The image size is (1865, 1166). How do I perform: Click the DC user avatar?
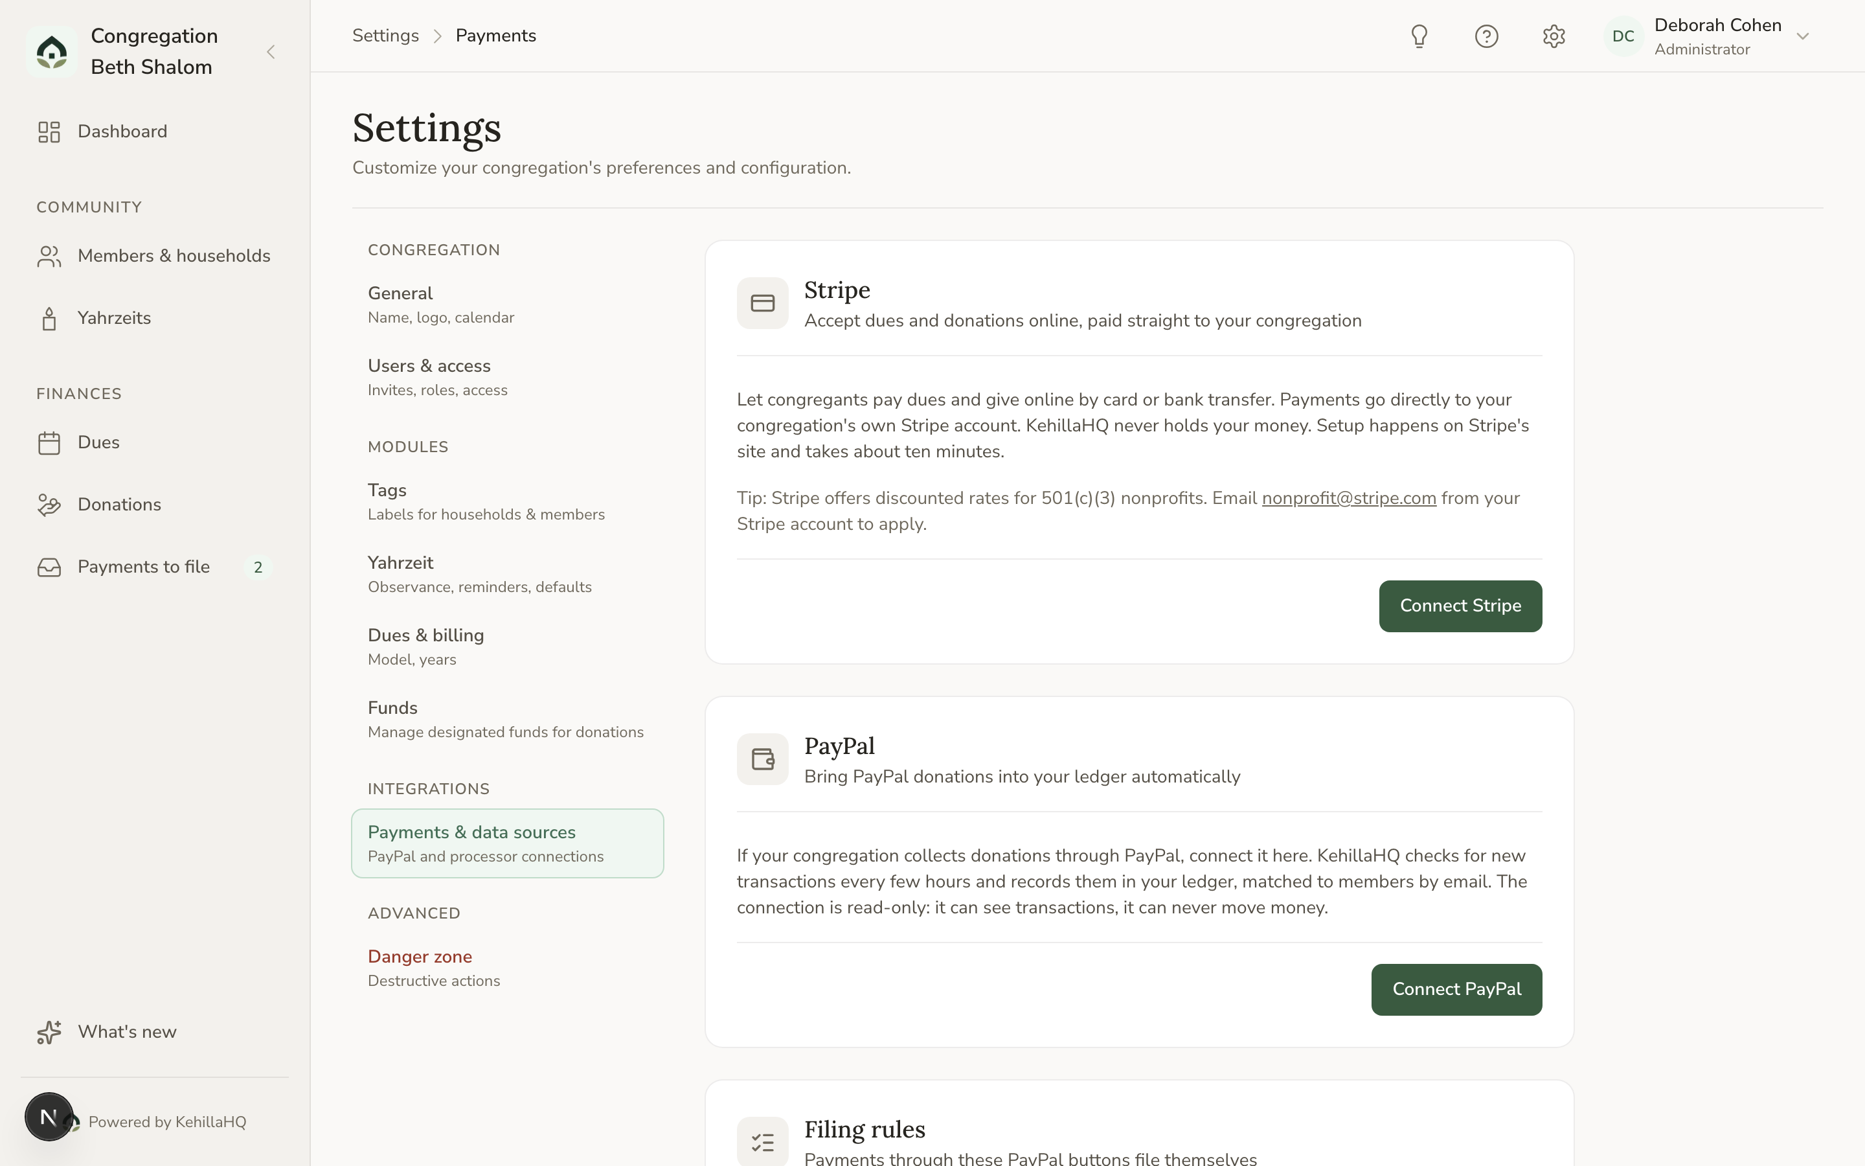point(1623,36)
